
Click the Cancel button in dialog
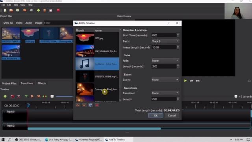pos(172,116)
